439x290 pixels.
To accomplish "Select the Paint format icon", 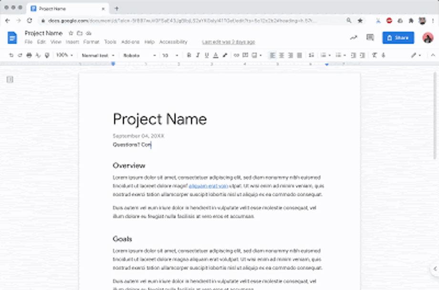I will (47, 55).
